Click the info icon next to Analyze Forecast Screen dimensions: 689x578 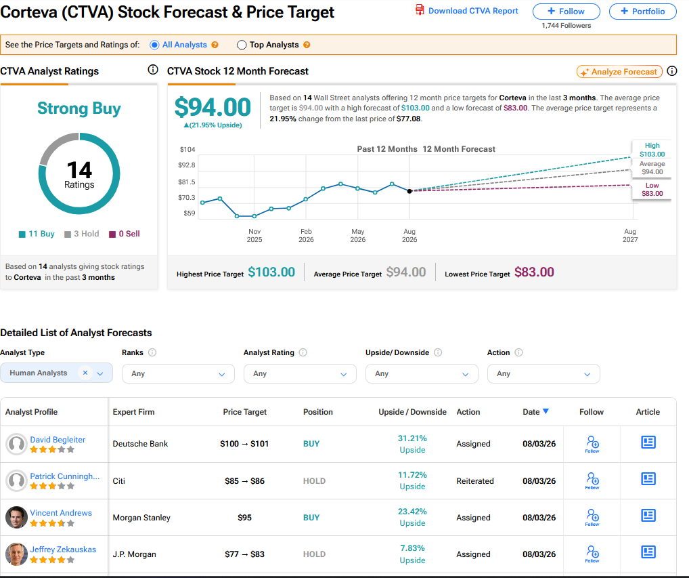coord(672,71)
